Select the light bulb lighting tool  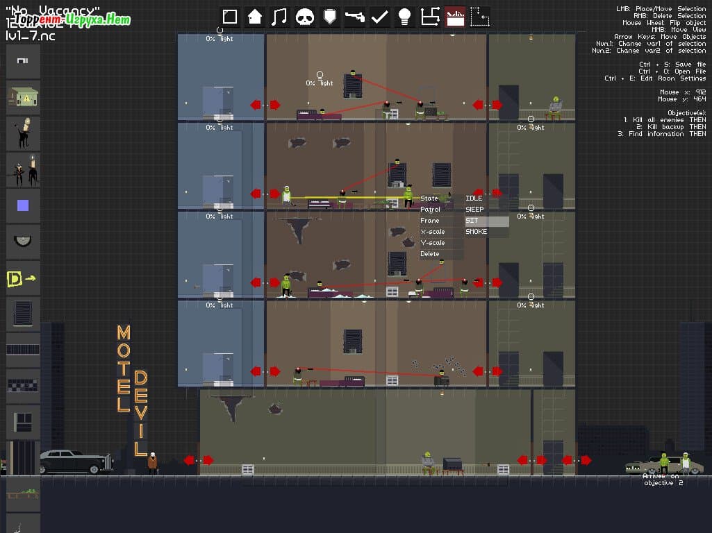tap(405, 17)
